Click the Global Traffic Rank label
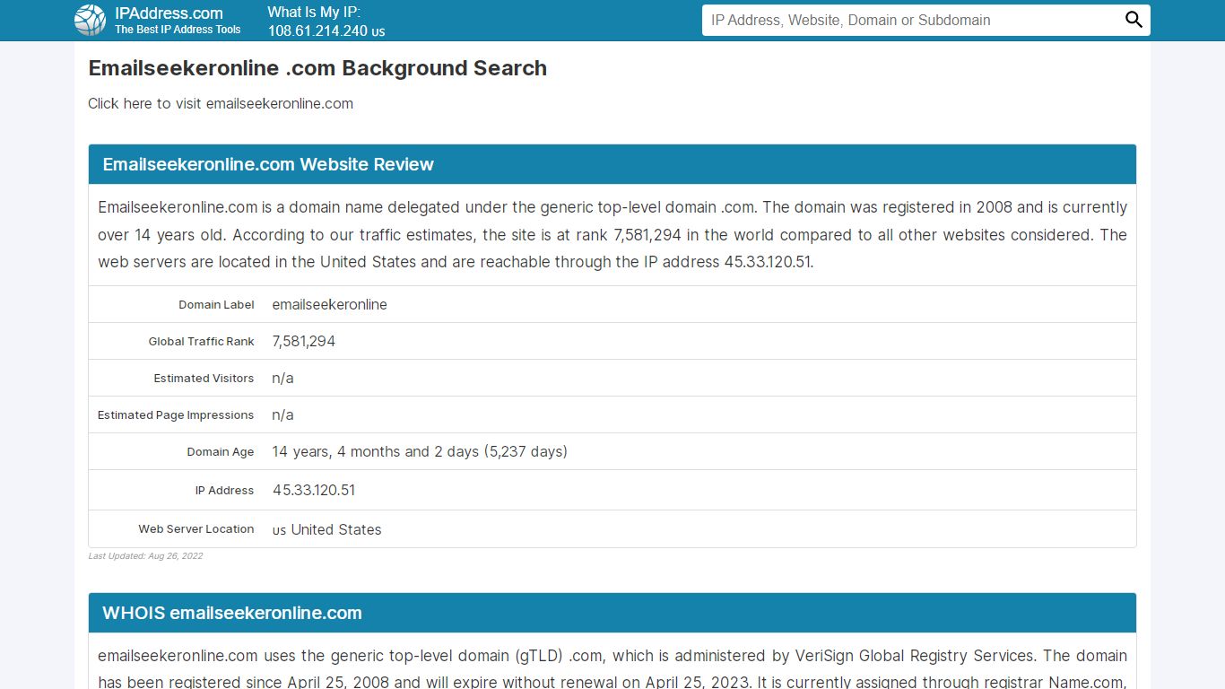The height and width of the screenshot is (689, 1225). pyautogui.click(x=201, y=342)
